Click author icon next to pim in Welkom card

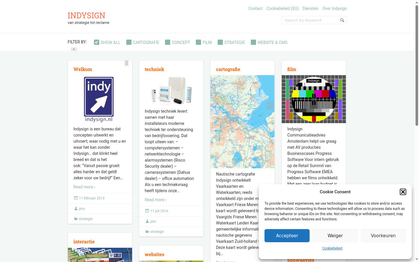tap(76, 208)
